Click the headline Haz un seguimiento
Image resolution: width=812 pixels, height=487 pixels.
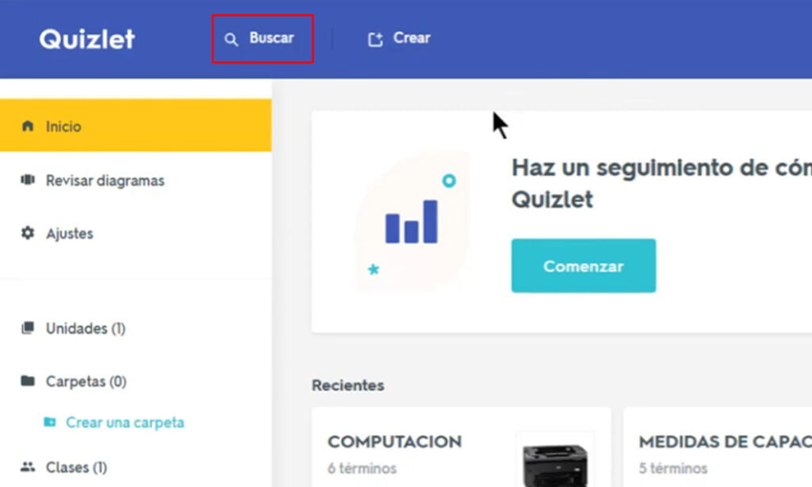coord(662,183)
